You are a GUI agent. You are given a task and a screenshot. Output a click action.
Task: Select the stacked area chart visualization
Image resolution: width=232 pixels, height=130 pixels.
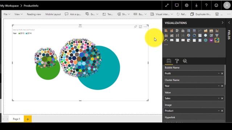(211, 30)
